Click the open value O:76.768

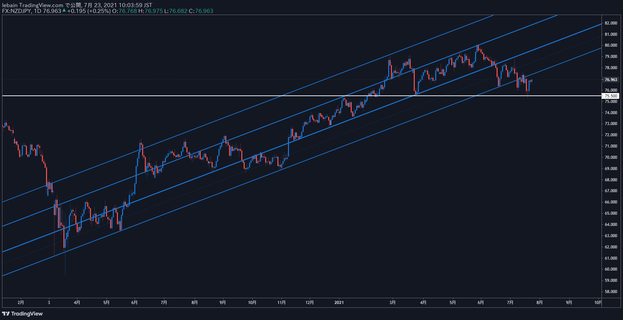pos(124,11)
